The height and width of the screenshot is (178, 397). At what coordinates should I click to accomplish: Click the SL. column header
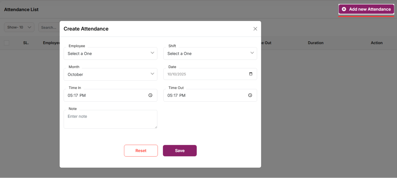tap(26, 43)
